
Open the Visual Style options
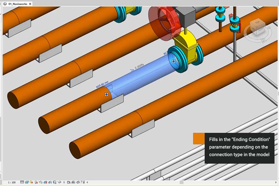click(27, 182)
